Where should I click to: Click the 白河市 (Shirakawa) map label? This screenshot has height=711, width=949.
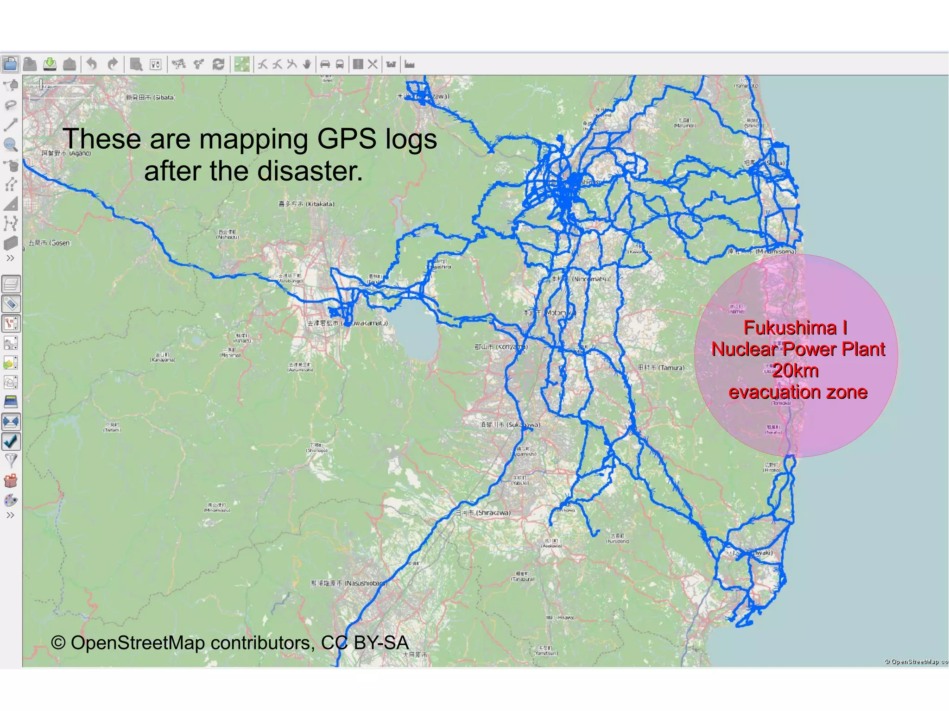pos(483,513)
